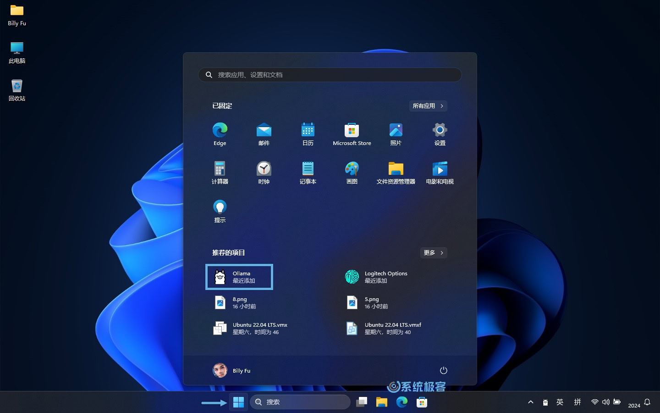Image resolution: width=660 pixels, height=413 pixels.
Task: Open File Explorer from the taskbar
Action: pos(382,402)
